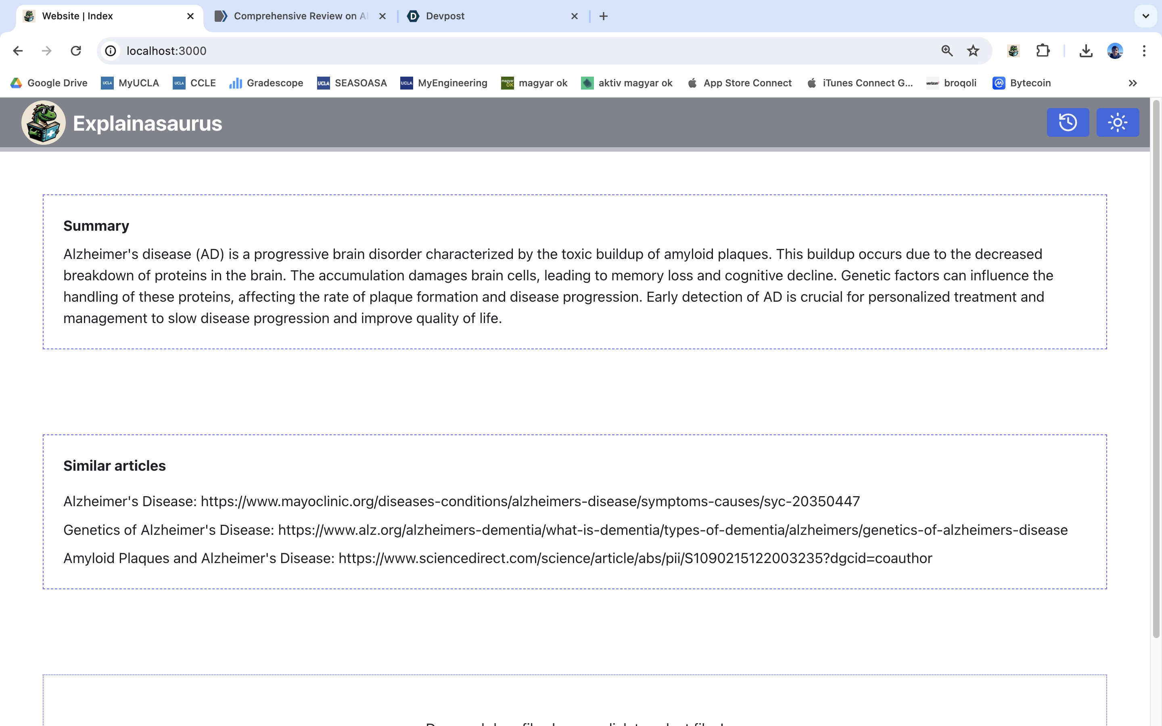Open the zoom magnifier in address bar
The image size is (1162, 726).
pyautogui.click(x=947, y=51)
